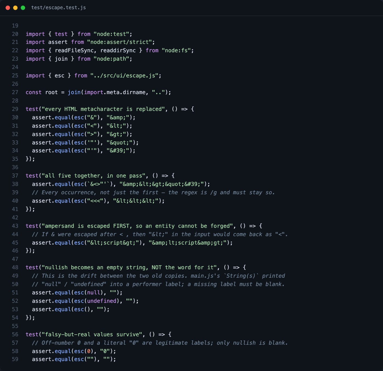
Task: Click the file title test/escape.test.js
Action: [x=59, y=8]
